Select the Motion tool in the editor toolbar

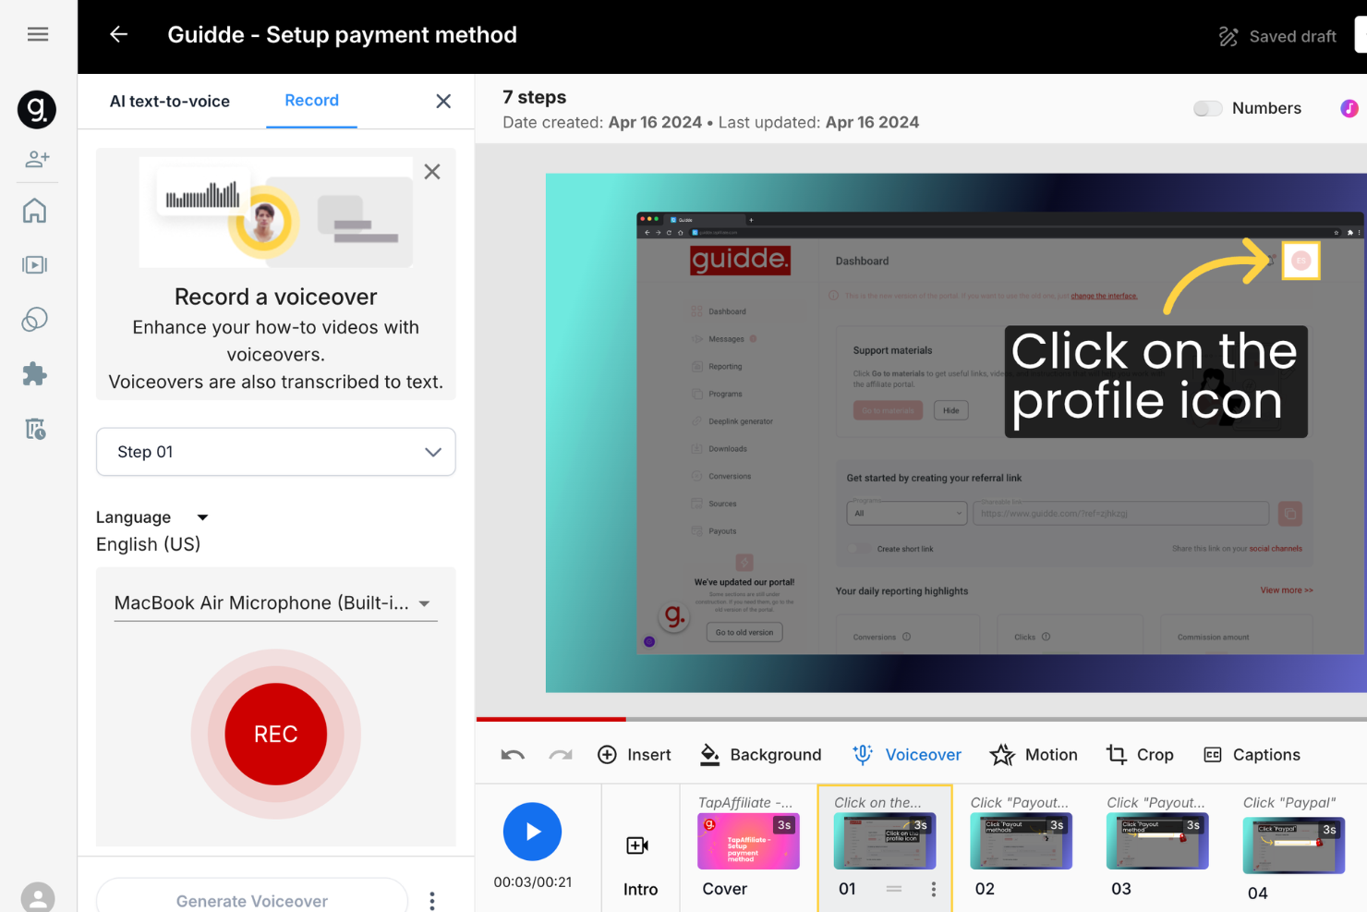click(1034, 754)
